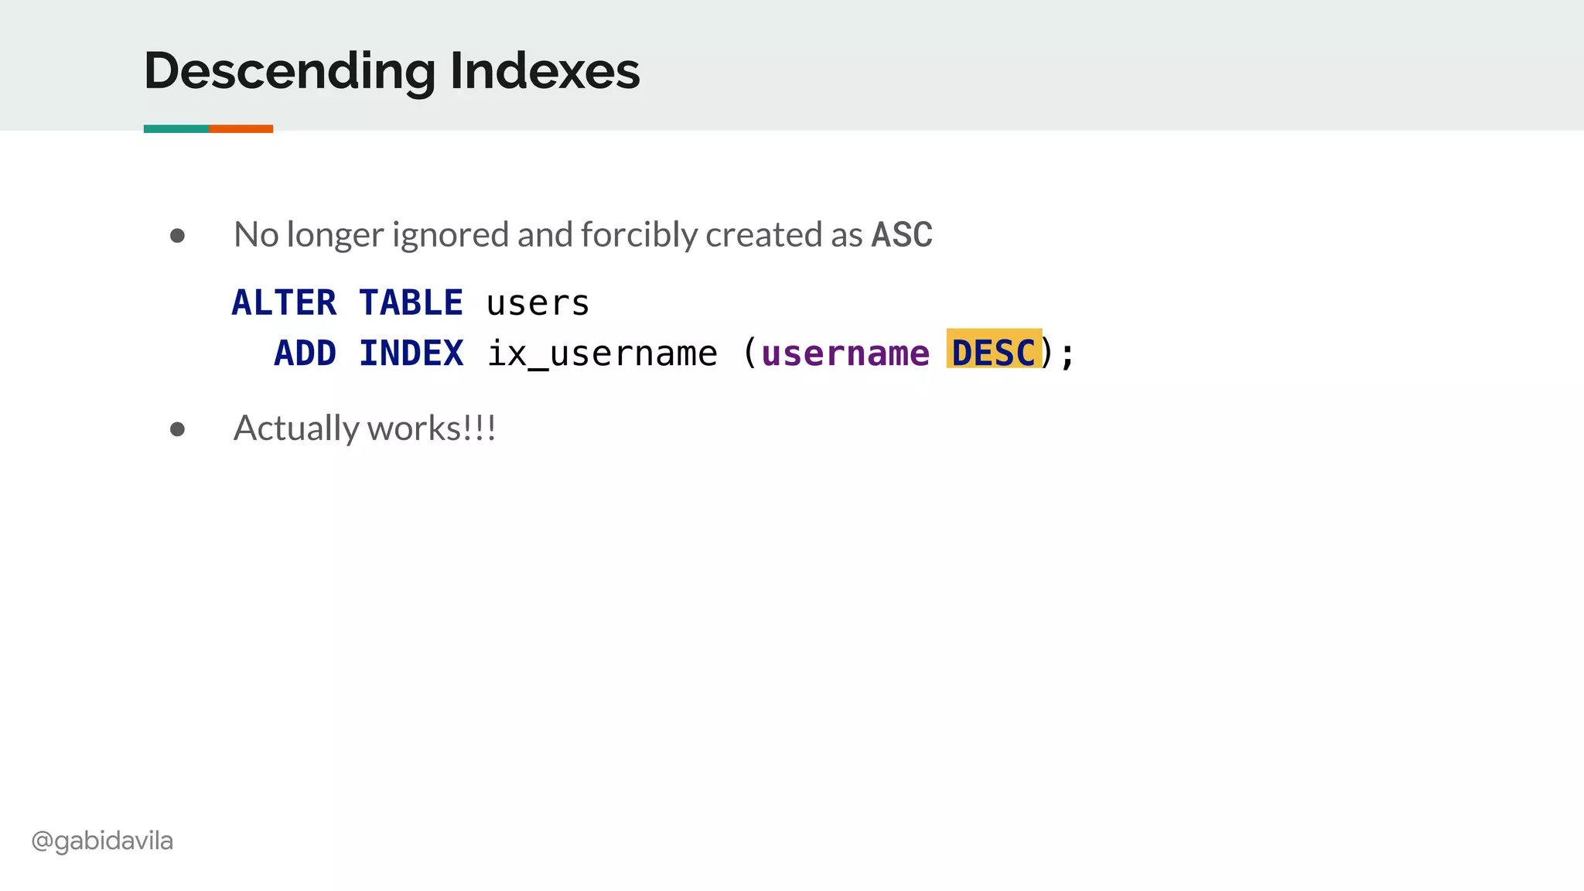Click the Descending Indexes slide title
Screen dimensions: 1584x891
click(391, 70)
